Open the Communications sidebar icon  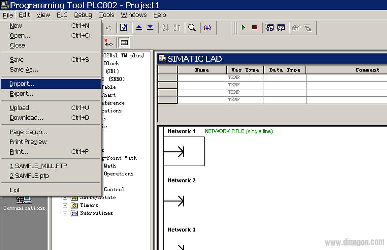(24, 203)
